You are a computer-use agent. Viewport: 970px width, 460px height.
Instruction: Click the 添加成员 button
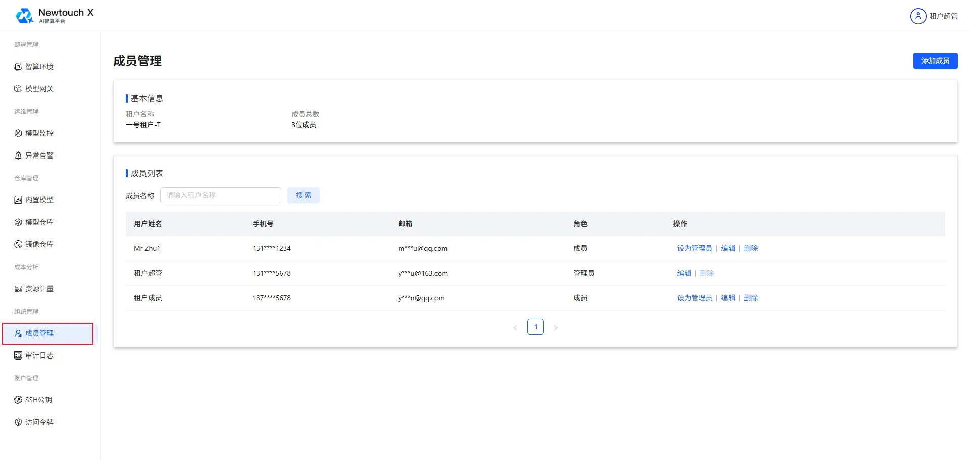(935, 61)
